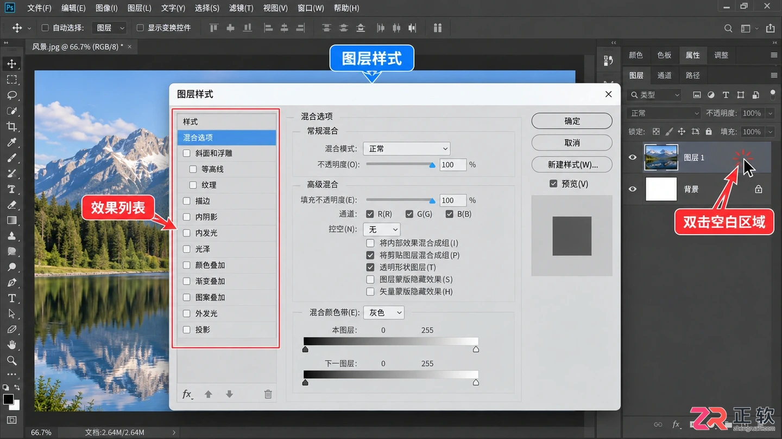Select the Gradient tool
Screen dimensions: 782x439
11,220
